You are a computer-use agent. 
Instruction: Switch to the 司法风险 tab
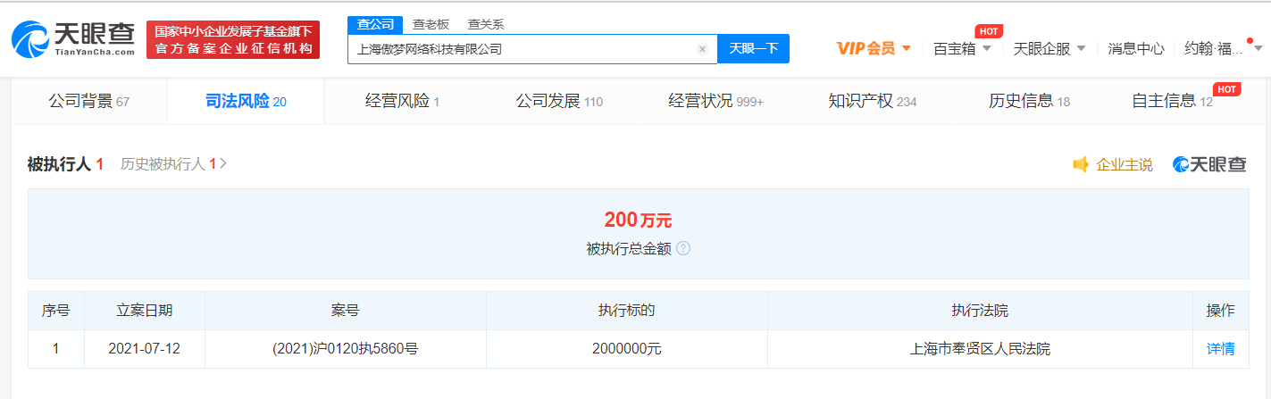246,101
